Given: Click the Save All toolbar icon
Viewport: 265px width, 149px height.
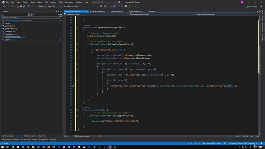Looking at the screenshot, I should (24, 7).
